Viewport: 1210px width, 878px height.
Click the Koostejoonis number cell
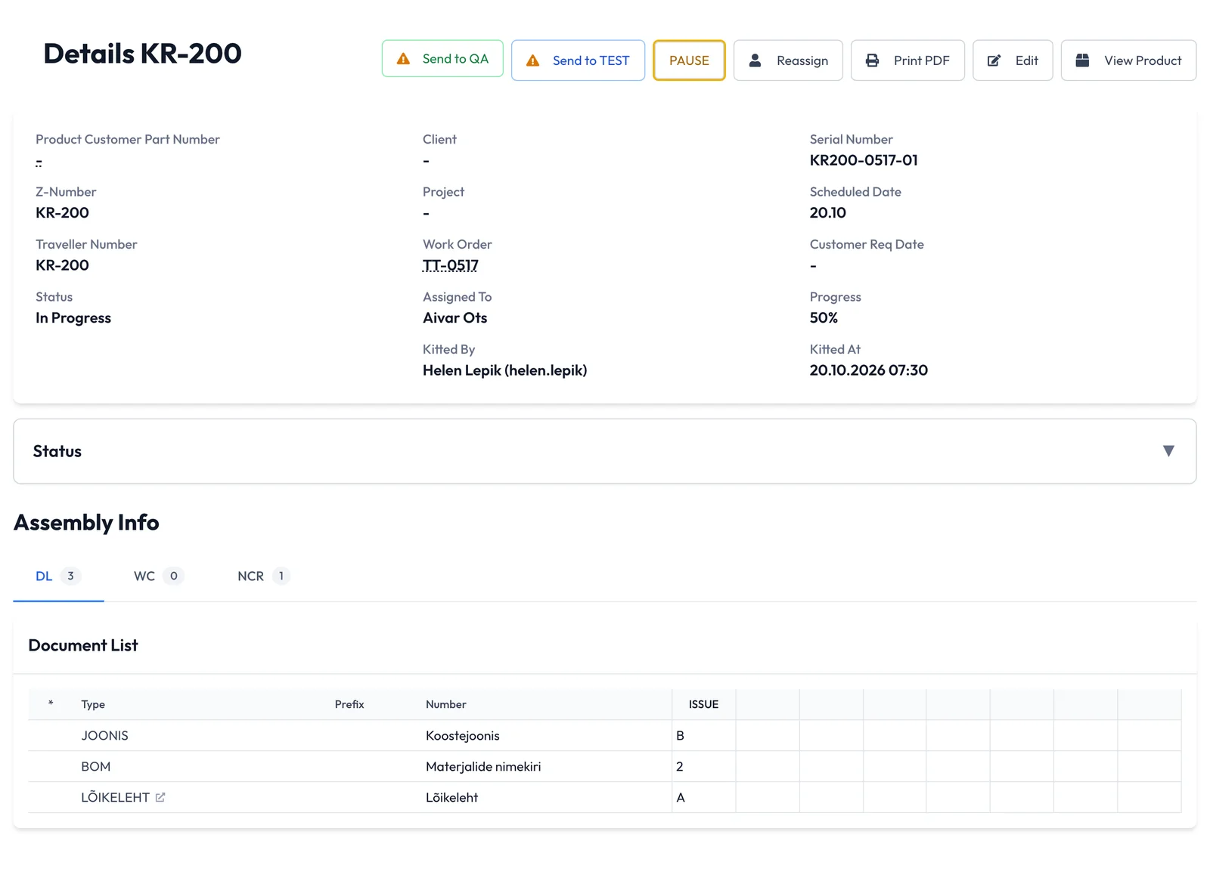coord(463,735)
